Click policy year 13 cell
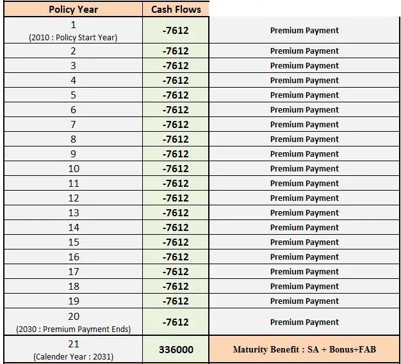 point(74,212)
